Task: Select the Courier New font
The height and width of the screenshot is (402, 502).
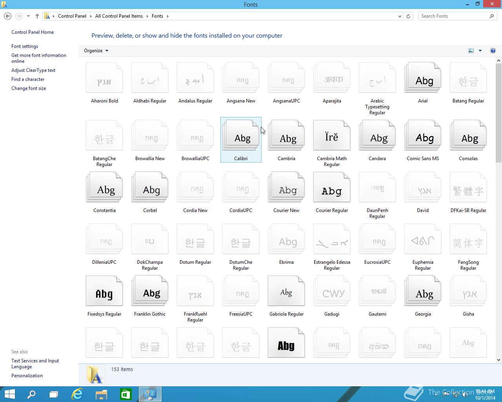Action: point(286,188)
